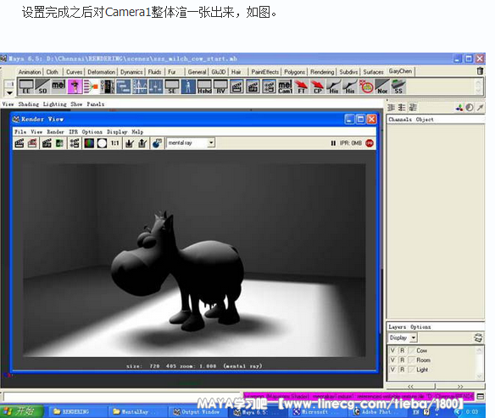The width and height of the screenshot is (495, 418).
Task: Click the Room layer color box
Action: click(x=412, y=359)
